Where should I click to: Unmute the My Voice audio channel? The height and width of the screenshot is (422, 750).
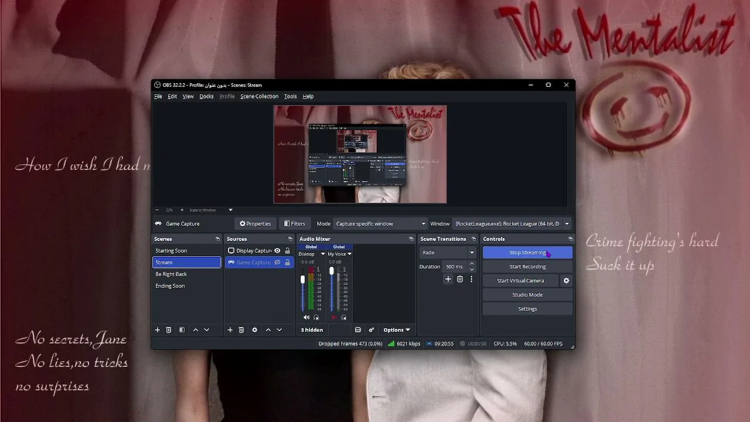(x=335, y=318)
